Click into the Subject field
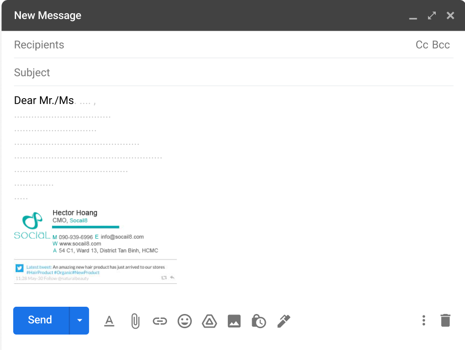 [x=195, y=72]
